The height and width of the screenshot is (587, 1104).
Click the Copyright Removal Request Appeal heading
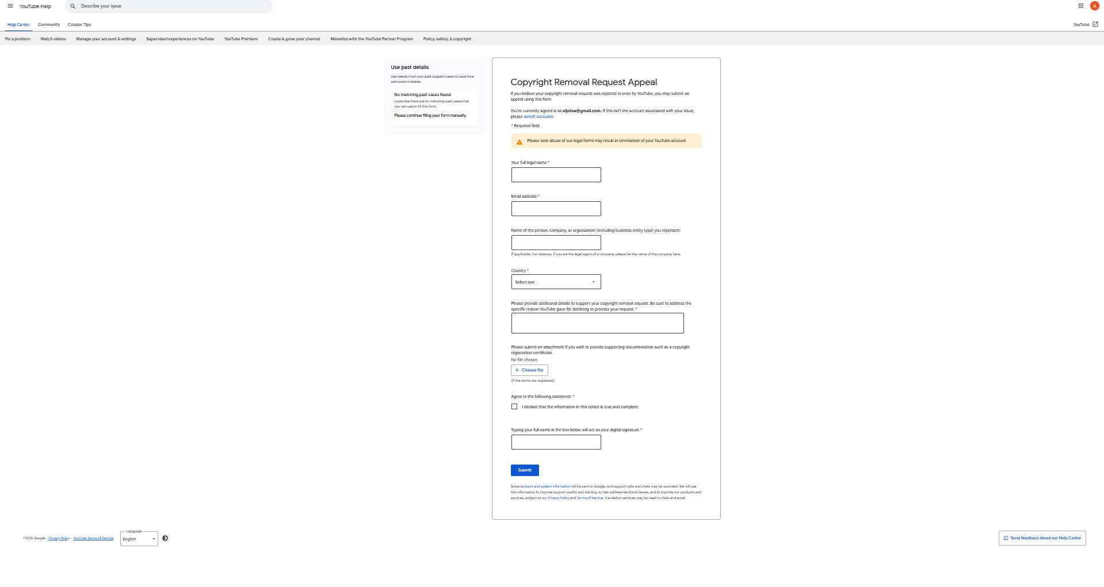pos(583,82)
